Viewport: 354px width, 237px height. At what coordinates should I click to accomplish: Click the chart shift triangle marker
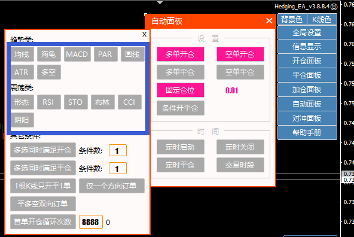tap(160, 2)
